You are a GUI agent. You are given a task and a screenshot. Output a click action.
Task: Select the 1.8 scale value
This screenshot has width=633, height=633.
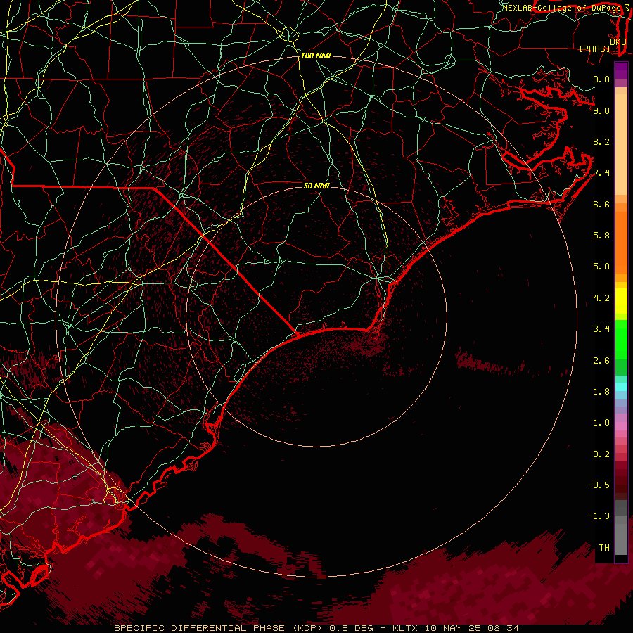click(601, 392)
